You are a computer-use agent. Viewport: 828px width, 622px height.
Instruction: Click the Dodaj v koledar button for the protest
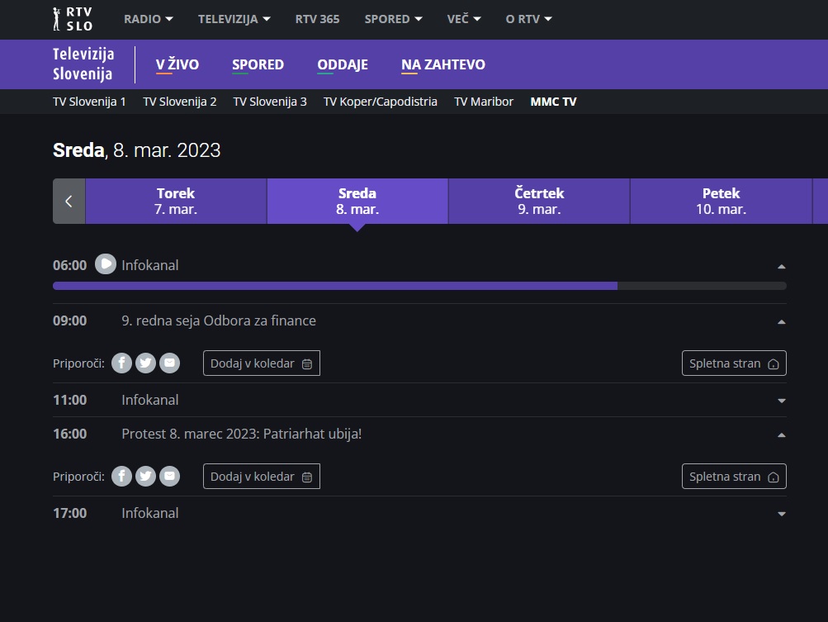261,476
